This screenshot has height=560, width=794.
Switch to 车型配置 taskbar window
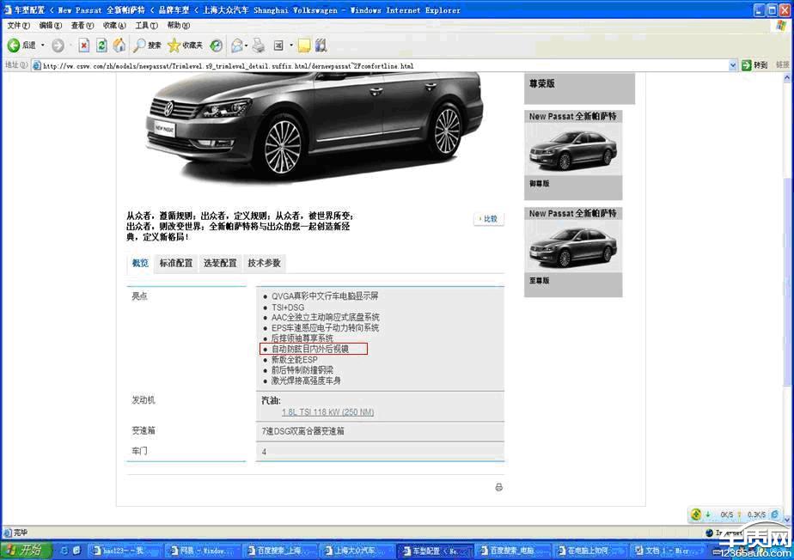tap(435, 551)
